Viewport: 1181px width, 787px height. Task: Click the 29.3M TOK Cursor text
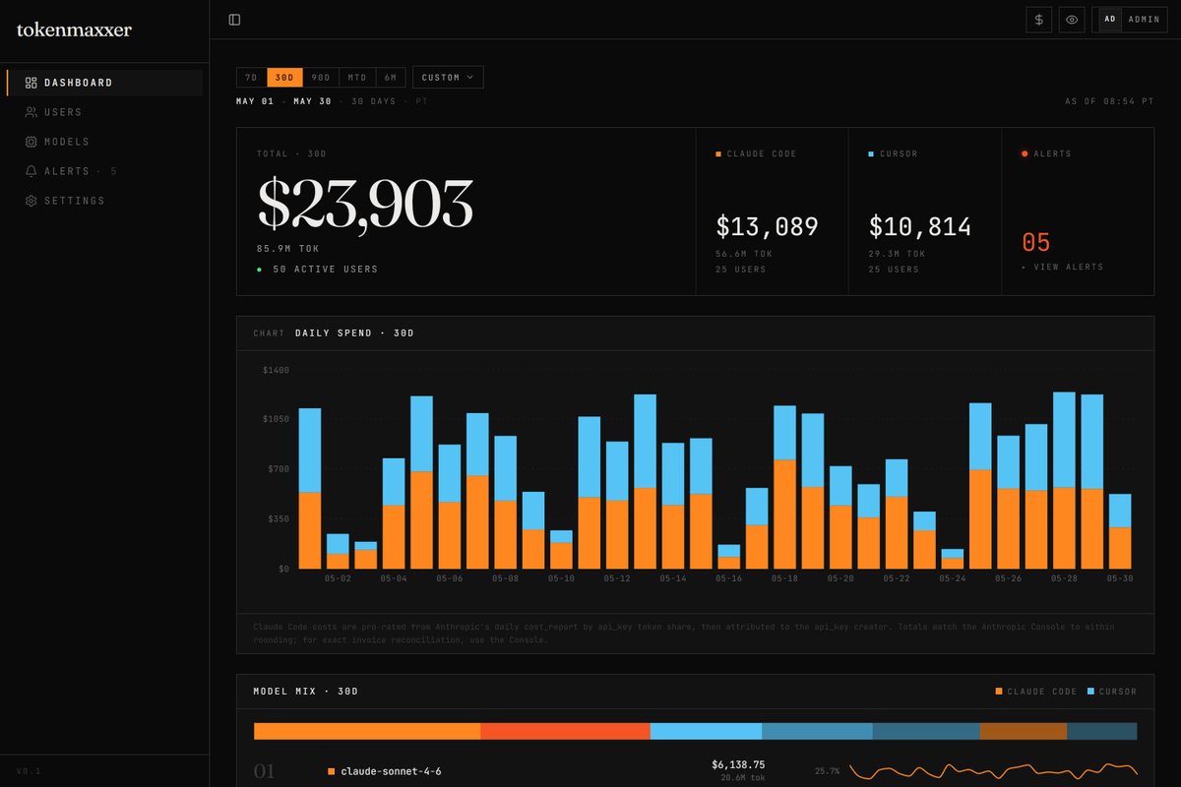897,254
